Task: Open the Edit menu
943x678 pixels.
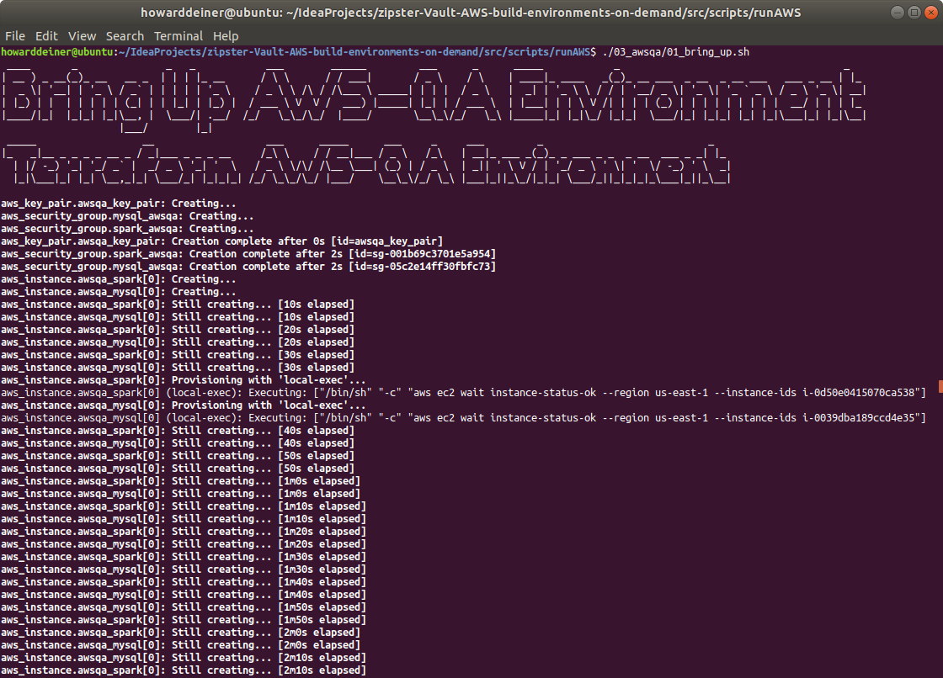Action: pyautogui.click(x=46, y=36)
